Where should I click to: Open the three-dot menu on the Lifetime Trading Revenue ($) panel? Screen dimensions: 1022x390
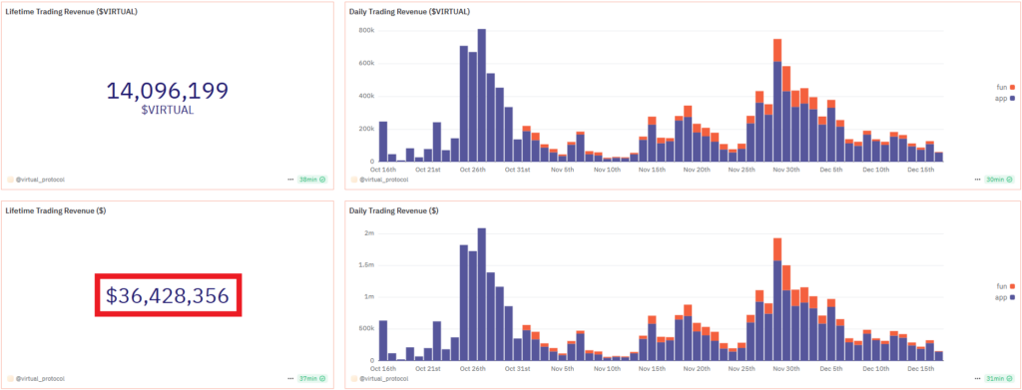290,378
